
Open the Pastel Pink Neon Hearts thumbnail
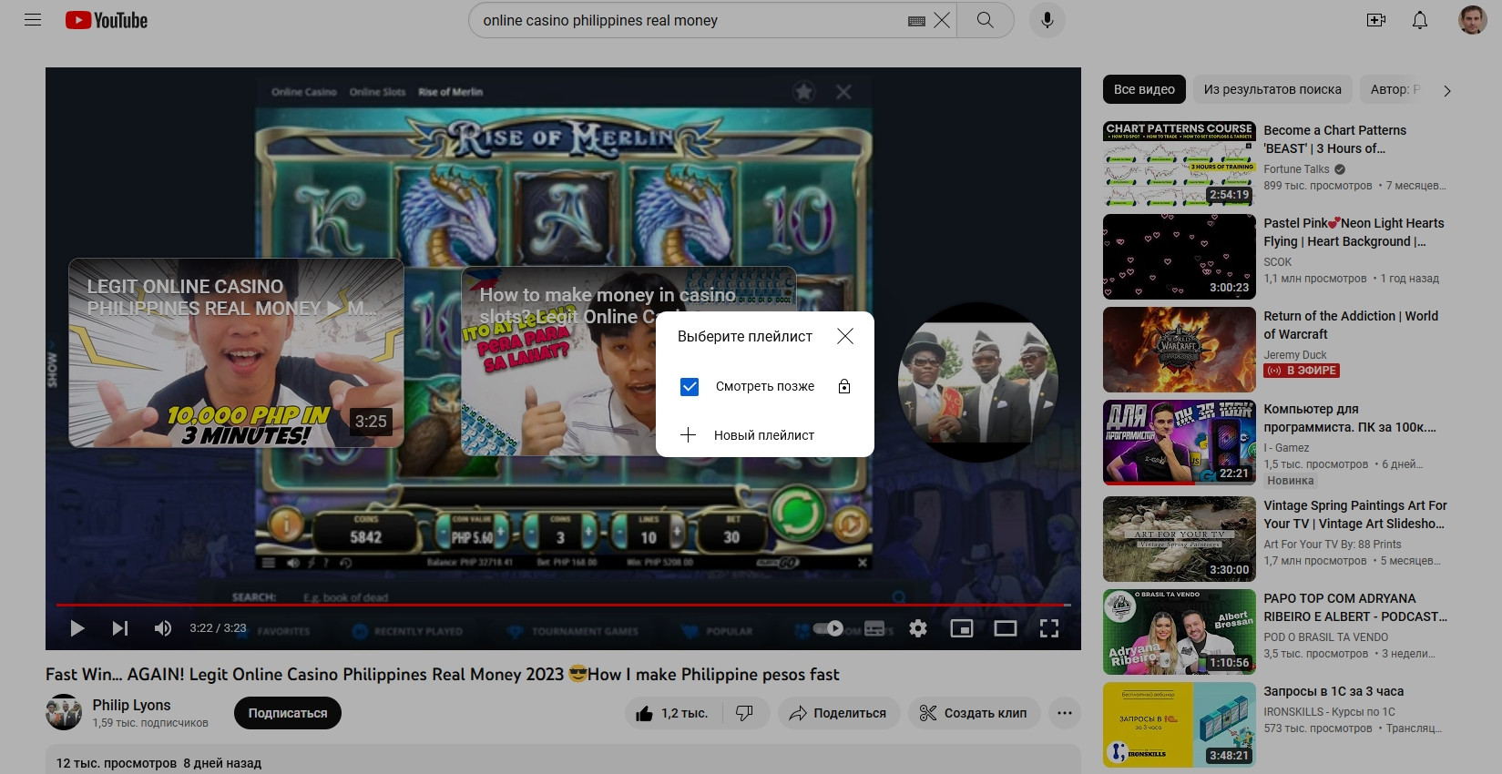coord(1180,257)
